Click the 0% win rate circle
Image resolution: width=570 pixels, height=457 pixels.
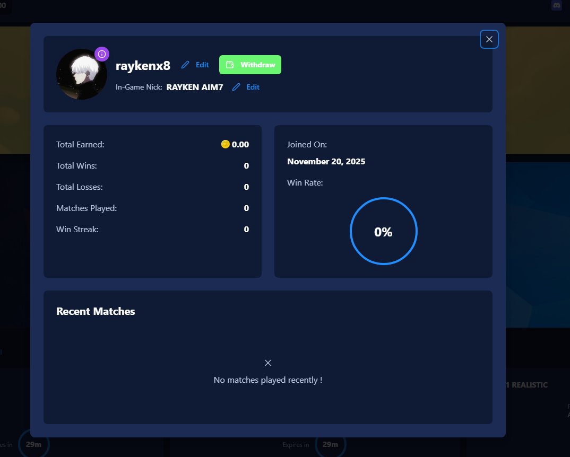tap(384, 231)
